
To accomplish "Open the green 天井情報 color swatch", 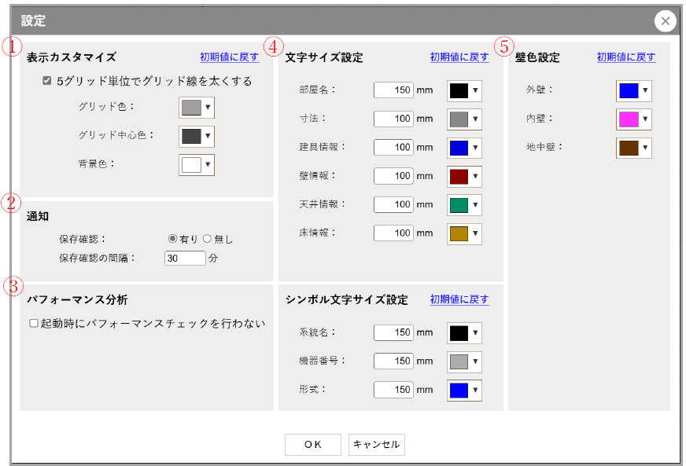I will (459, 205).
